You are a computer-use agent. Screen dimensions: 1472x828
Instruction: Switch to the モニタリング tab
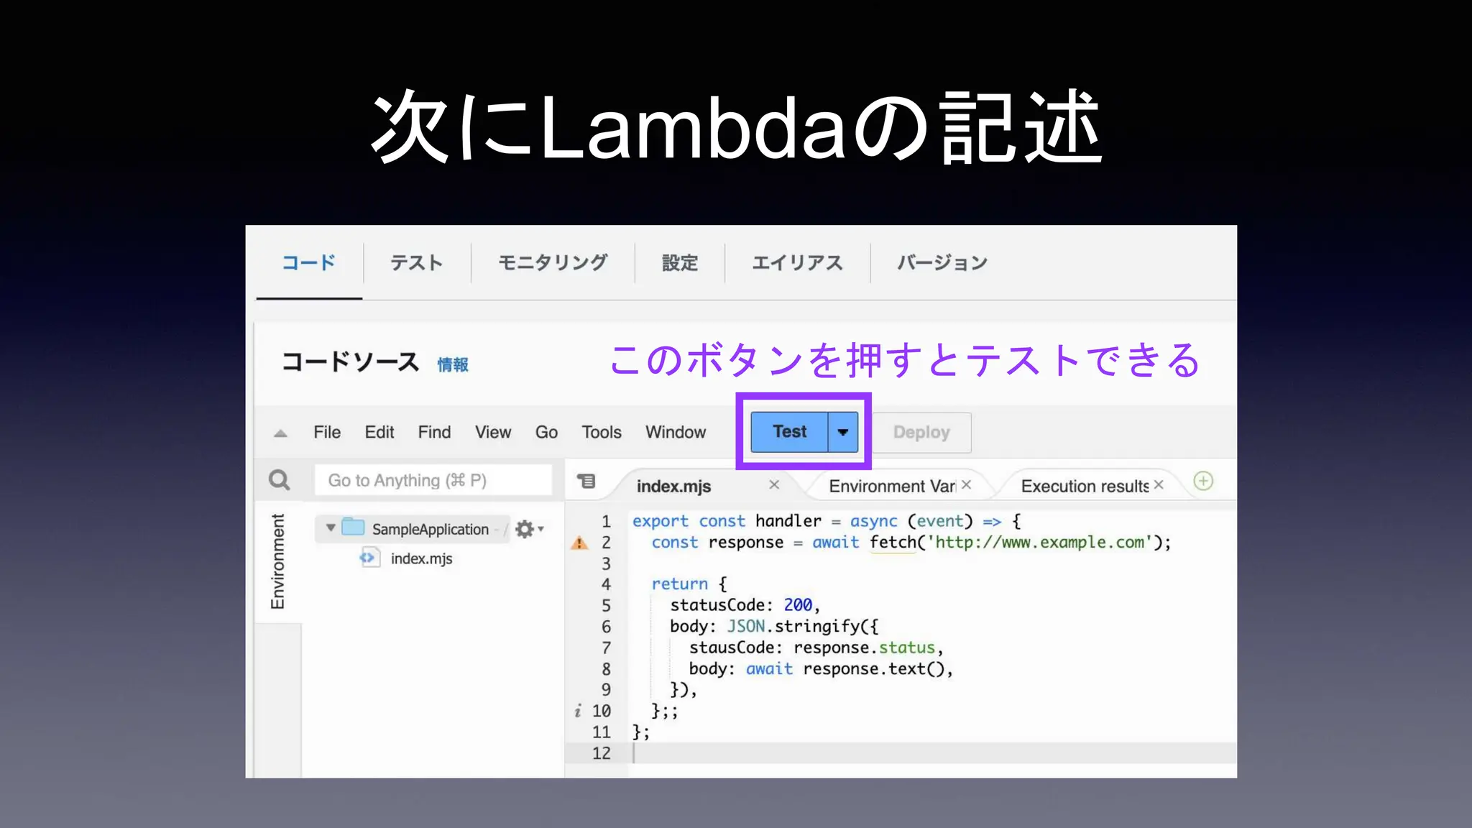(x=553, y=263)
